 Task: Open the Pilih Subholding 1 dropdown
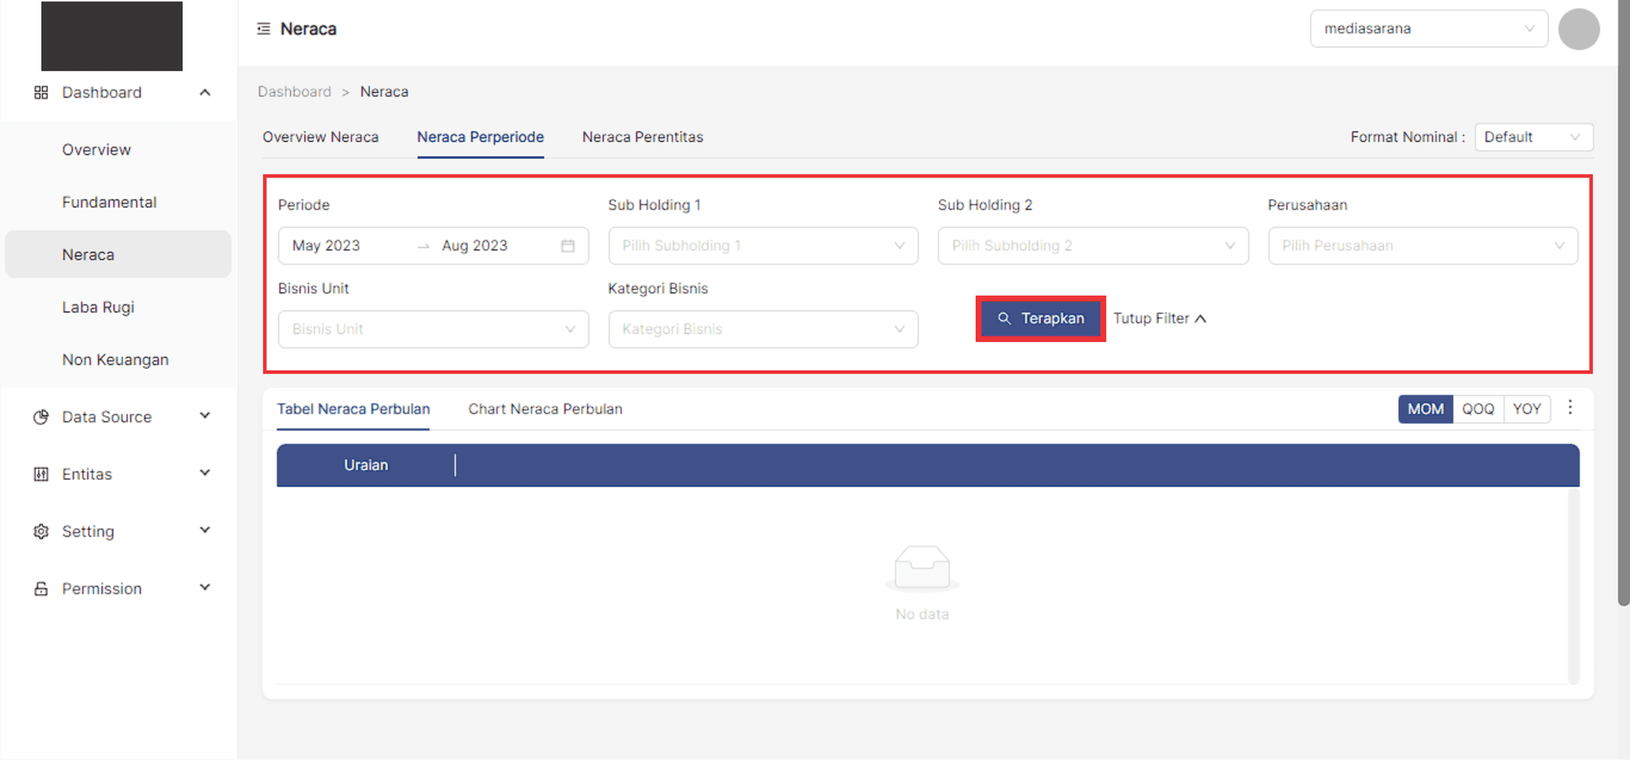click(762, 246)
